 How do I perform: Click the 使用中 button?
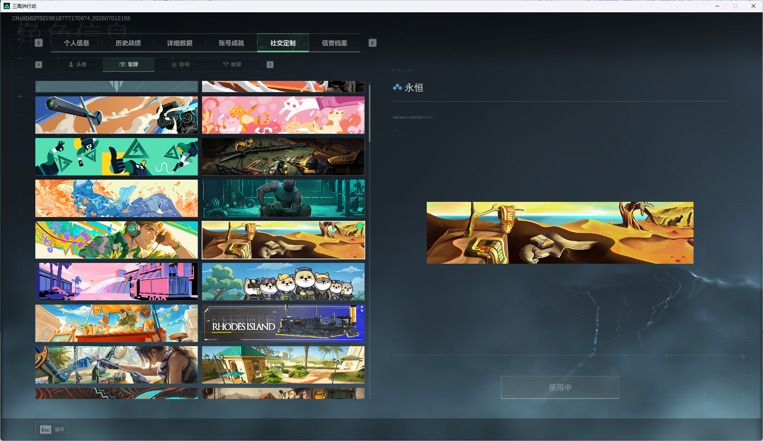point(560,387)
